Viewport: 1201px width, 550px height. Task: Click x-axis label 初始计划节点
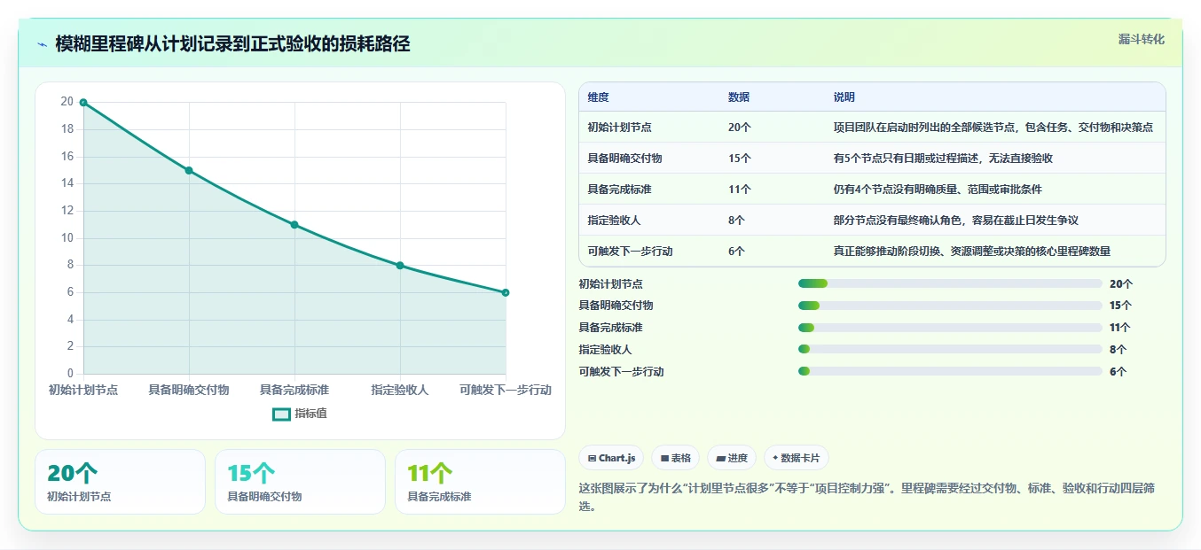pos(83,390)
